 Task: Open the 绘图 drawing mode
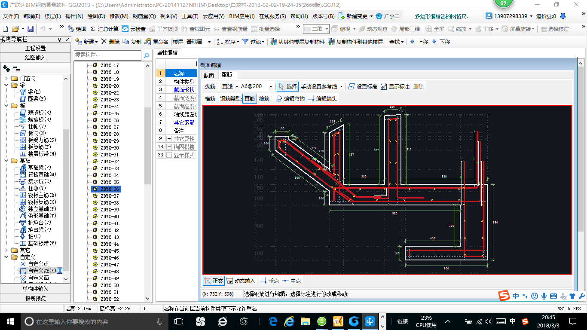pyautogui.click(x=77, y=29)
